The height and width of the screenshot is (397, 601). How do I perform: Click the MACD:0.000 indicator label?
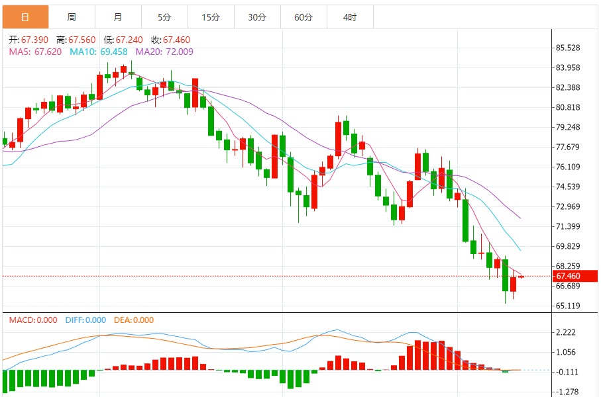(33, 320)
